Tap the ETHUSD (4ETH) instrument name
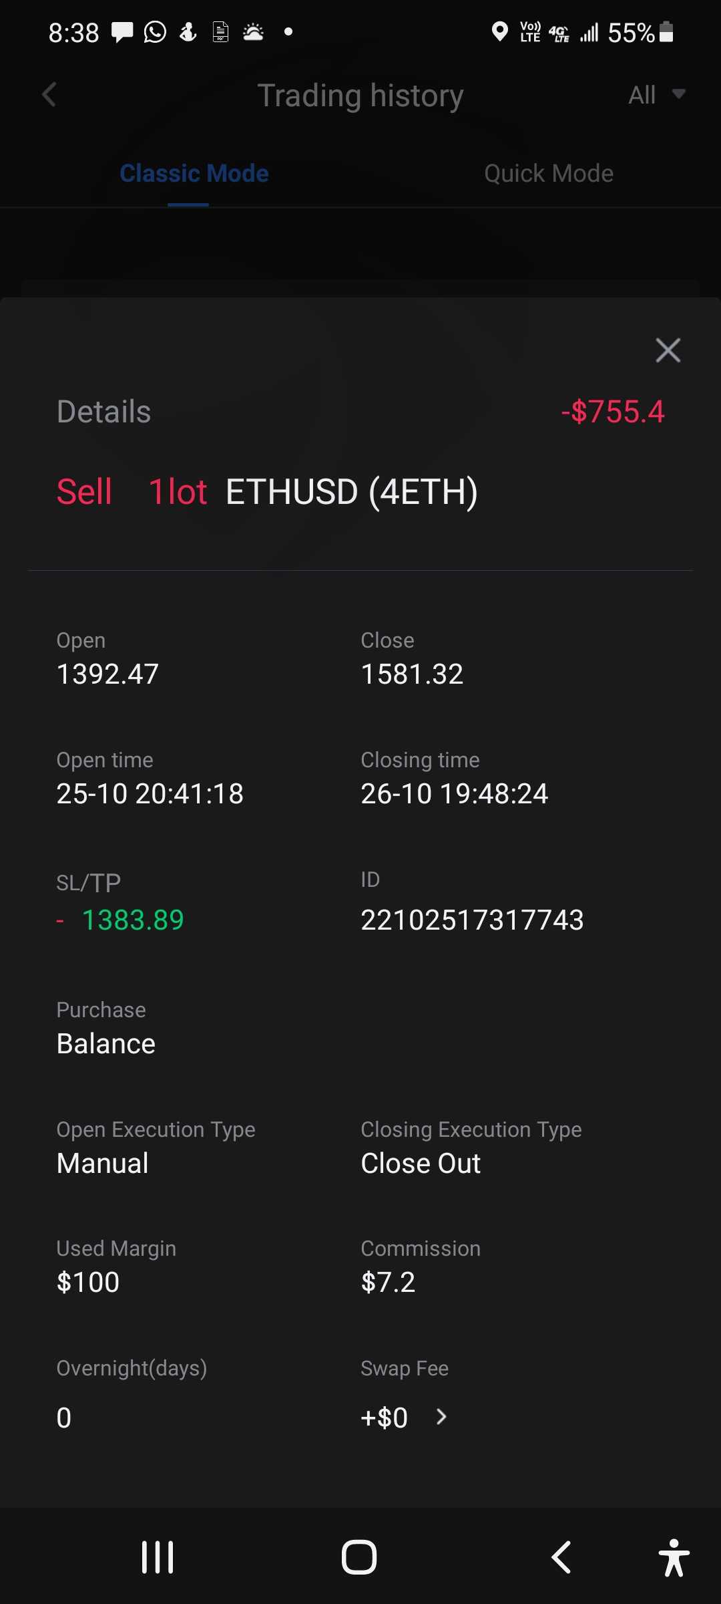 click(x=351, y=492)
